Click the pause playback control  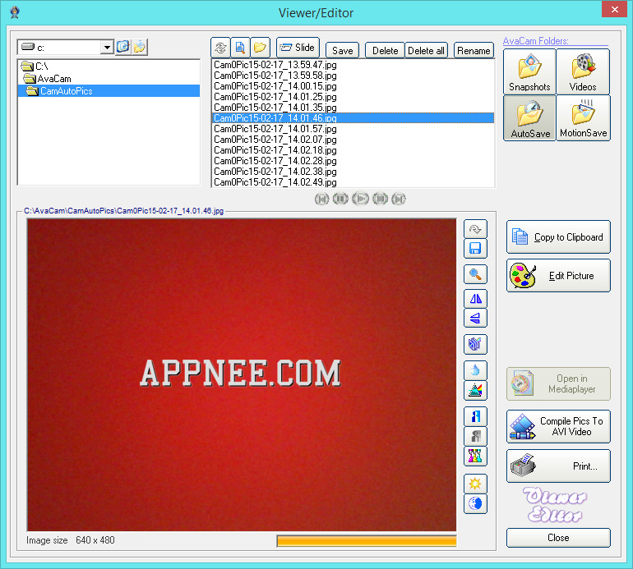tap(340, 199)
